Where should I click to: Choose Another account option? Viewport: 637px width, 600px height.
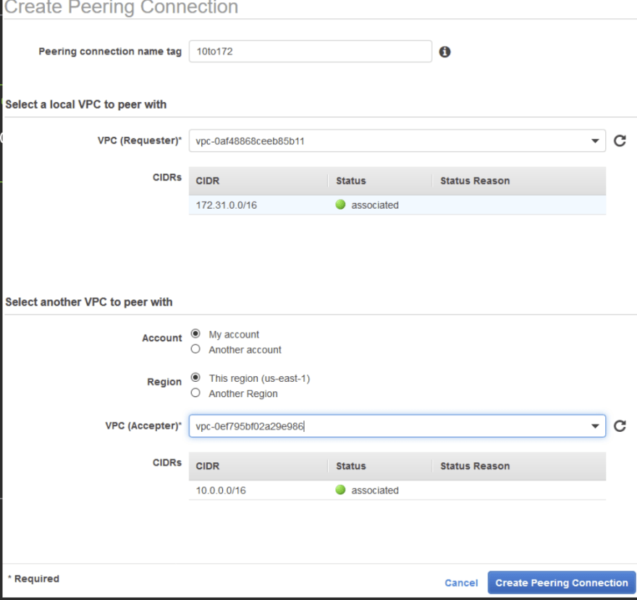195,349
